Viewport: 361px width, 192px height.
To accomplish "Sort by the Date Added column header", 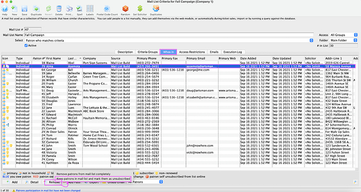I will click(x=255, y=59).
